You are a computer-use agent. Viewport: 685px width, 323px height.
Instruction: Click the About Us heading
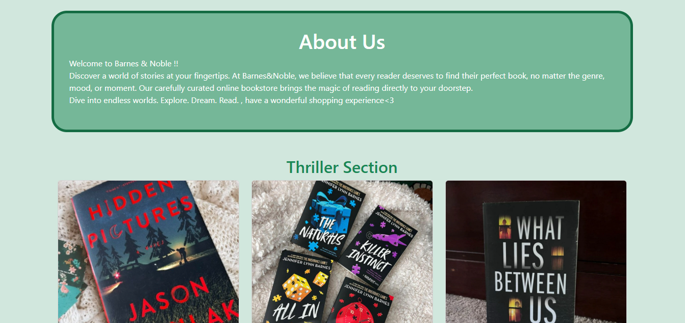tap(342, 42)
